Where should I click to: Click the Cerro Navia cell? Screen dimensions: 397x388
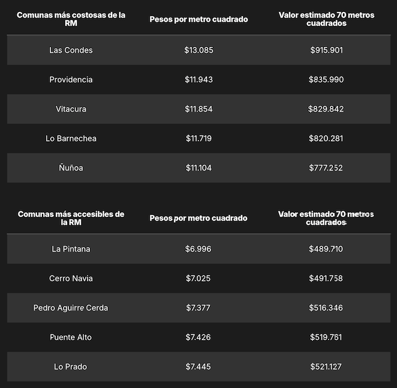click(71, 278)
